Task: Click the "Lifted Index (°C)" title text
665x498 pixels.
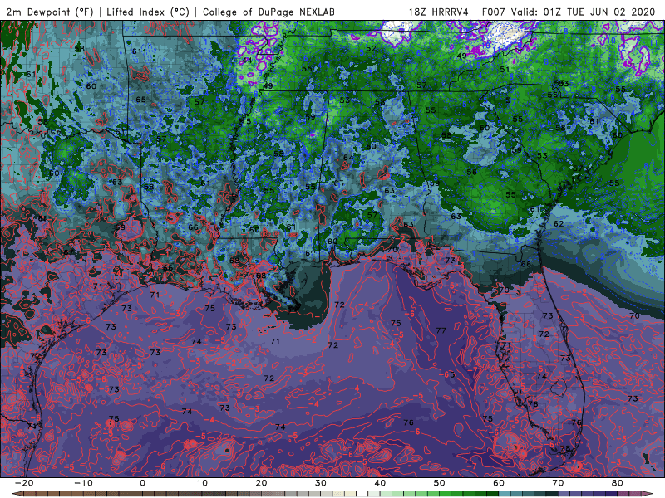Action: click(x=148, y=12)
